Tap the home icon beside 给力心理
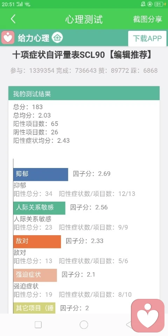The image size is (168, 336). 57,38
